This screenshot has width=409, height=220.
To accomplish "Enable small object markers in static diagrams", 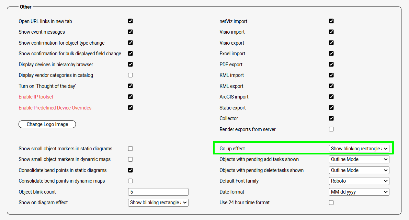I will tap(130, 149).
